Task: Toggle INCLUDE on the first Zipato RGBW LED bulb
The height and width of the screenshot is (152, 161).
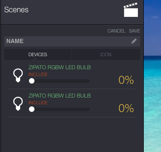Action: pos(38,74)
